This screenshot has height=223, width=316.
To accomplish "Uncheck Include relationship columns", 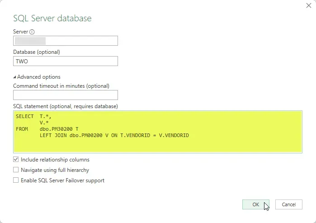I will [16, 160].
